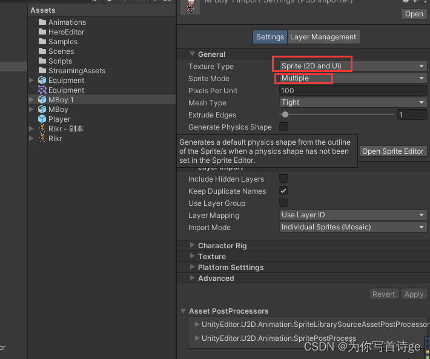
Task: Click the Revert button
Action: coord(383,294)
